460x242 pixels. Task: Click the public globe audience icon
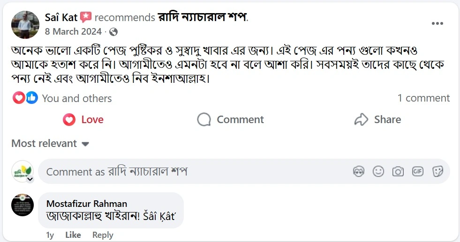(113, 32)
